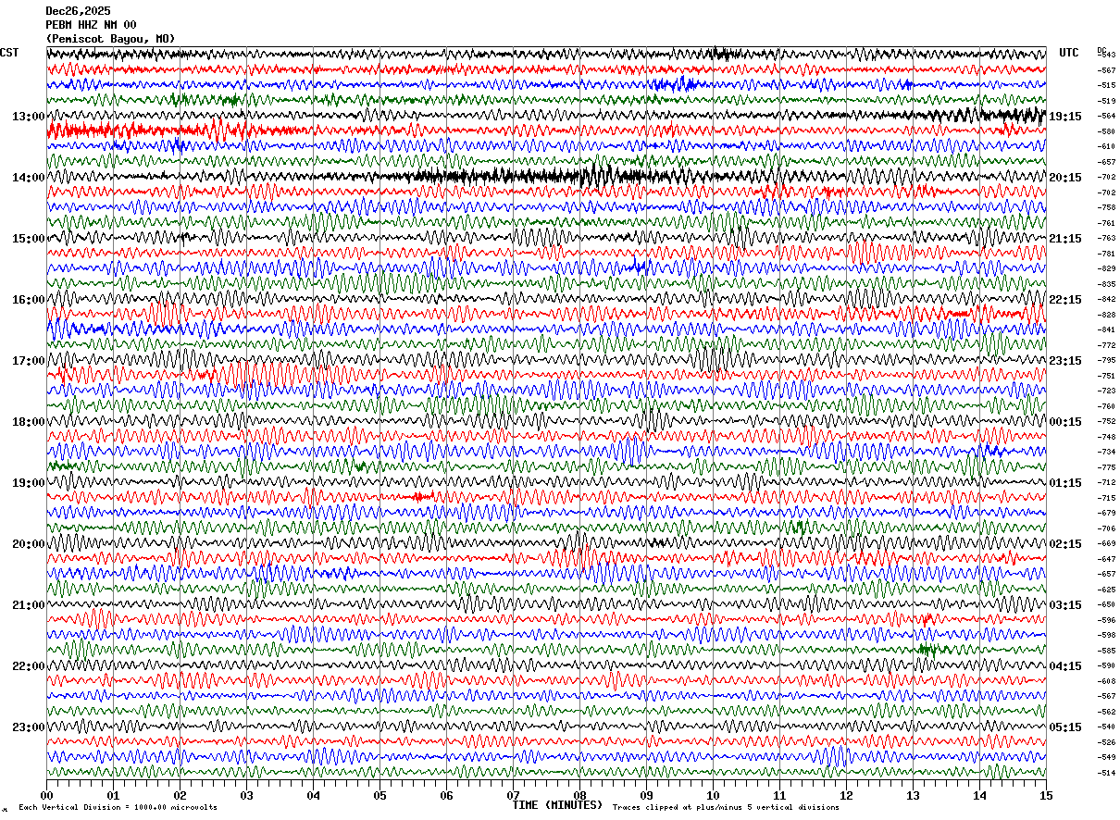Select the 23:00 CST row label
Viewport: 1120px width, 820px height.
point(28,727)
